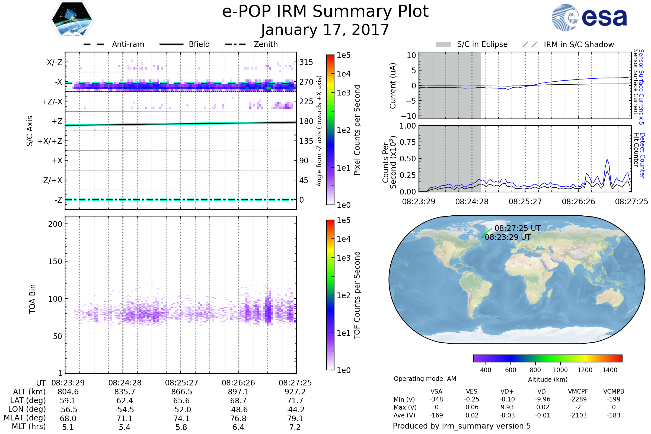Screen dimensions: 651x434
Task: Click the detector counter peak in lower-right plot
Action: pyautogui.click(x=607, y=160)
